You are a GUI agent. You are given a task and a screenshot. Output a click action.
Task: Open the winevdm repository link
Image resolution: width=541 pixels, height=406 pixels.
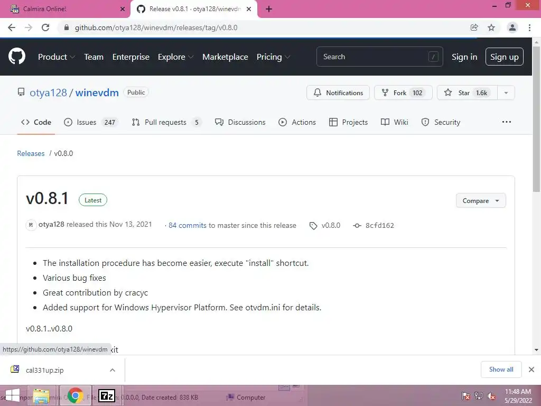click(97, 93)
